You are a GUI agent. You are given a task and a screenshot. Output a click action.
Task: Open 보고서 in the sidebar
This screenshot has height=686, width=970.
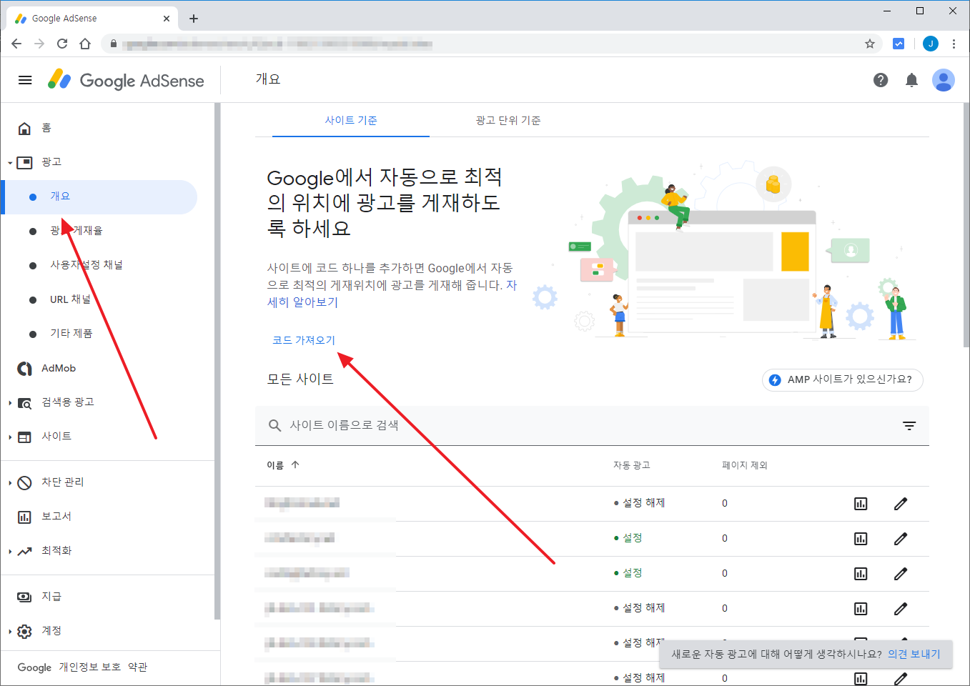point(56,517)
